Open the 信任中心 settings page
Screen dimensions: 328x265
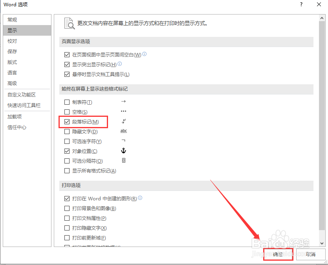[17, 127]
